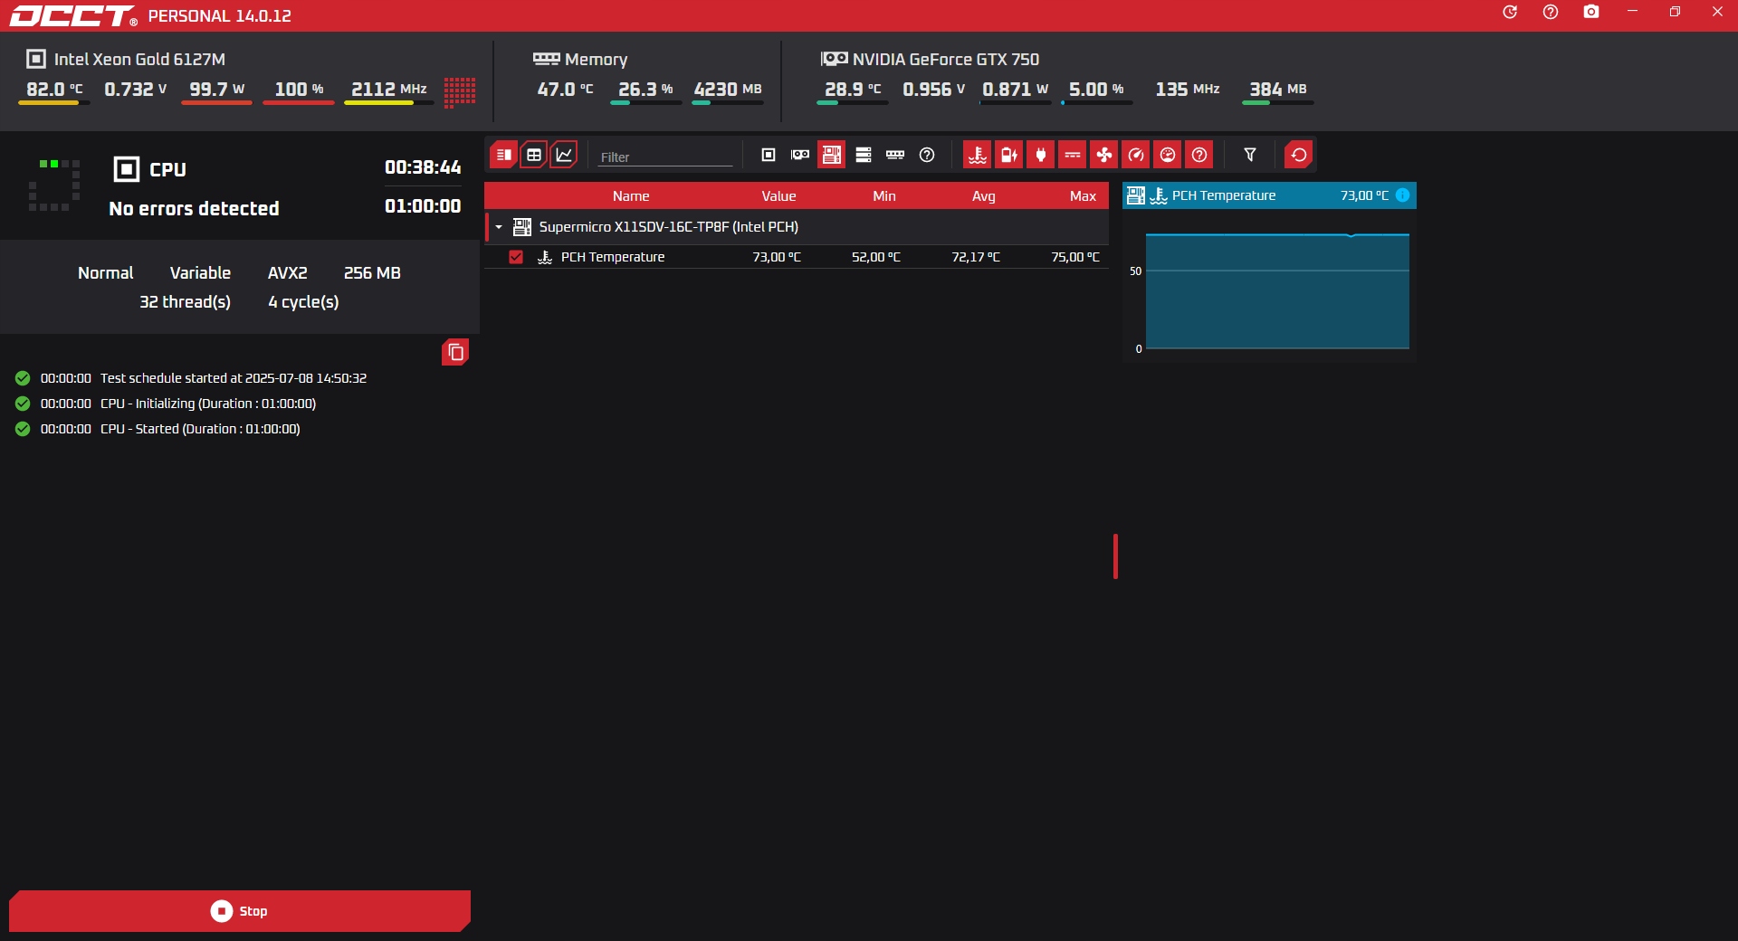Toggle the voltage sensor filter
The image size is (1738, 941).
(x=1009, y=155)
